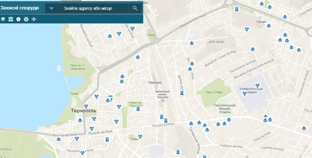Screen dimensions: 312x158
Task: Click the print icon
Action: tap(26, 19)
